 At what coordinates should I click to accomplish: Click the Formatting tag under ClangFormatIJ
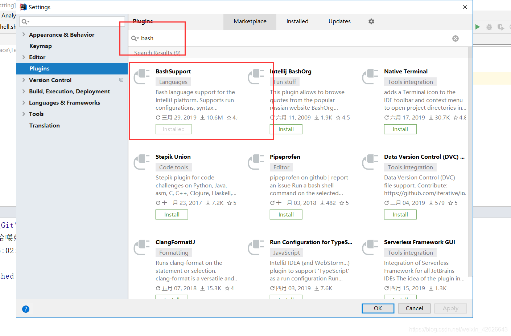pyautogui.click(x=174, y=253)
